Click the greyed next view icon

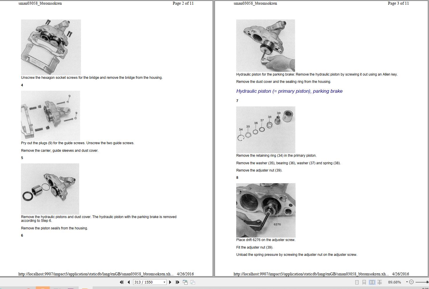click(x=193, y=282)
